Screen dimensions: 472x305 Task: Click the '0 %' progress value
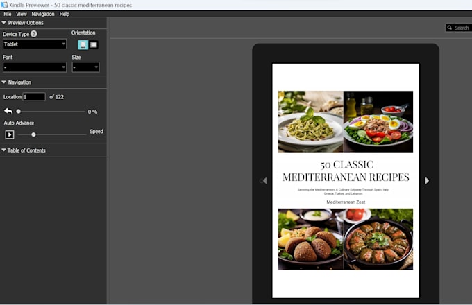(x=92, y=112)
